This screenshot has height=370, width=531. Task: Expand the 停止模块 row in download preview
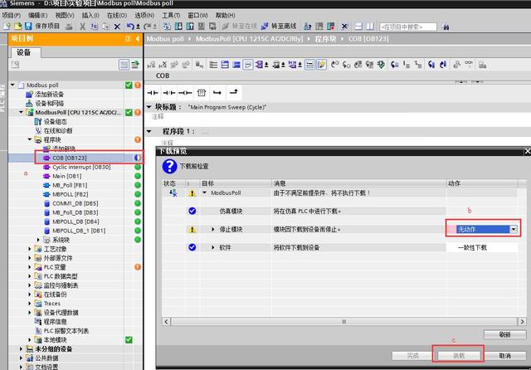pyautogui.click(x=212, y=229)
